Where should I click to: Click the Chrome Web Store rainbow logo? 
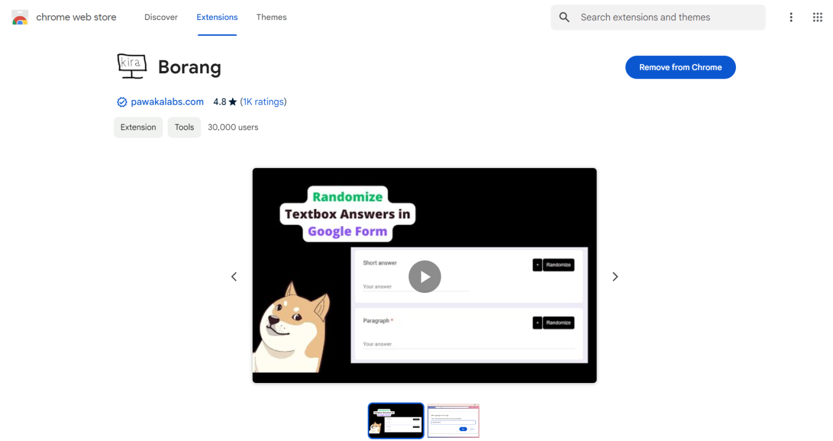pos(20,18)
